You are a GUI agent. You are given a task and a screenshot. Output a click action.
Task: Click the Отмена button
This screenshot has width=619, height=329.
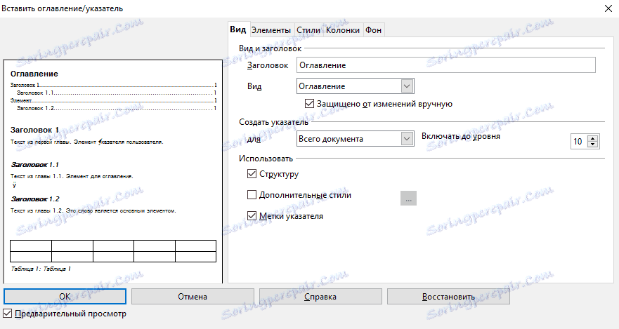[193, 296]
